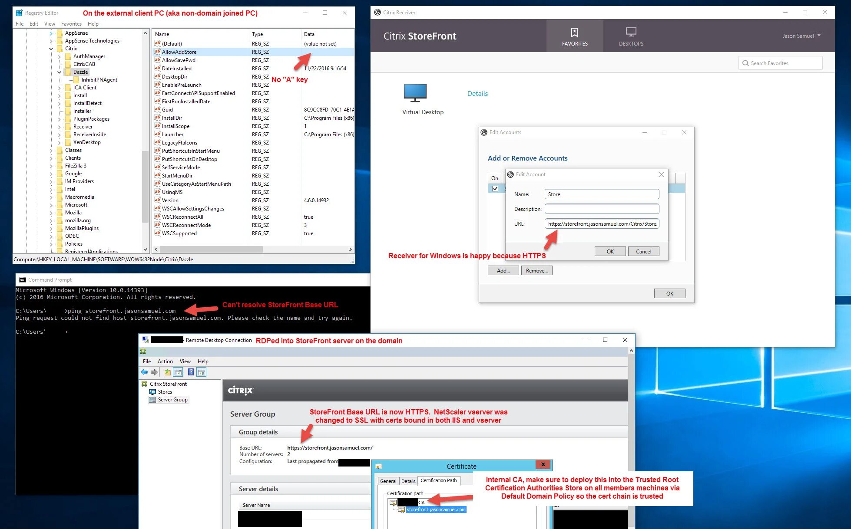Click the URL field in Edit Account
Viewport: 851px width, 529px height.
point(602,223)
